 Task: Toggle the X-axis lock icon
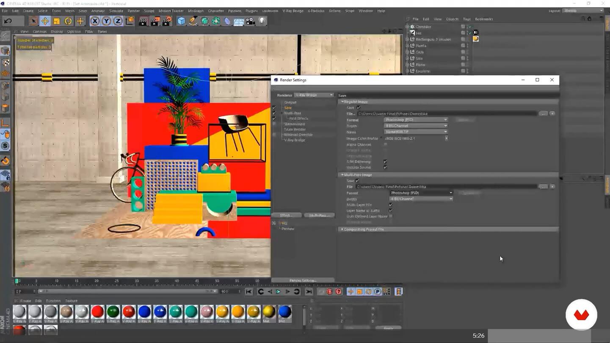pos(95,21)
